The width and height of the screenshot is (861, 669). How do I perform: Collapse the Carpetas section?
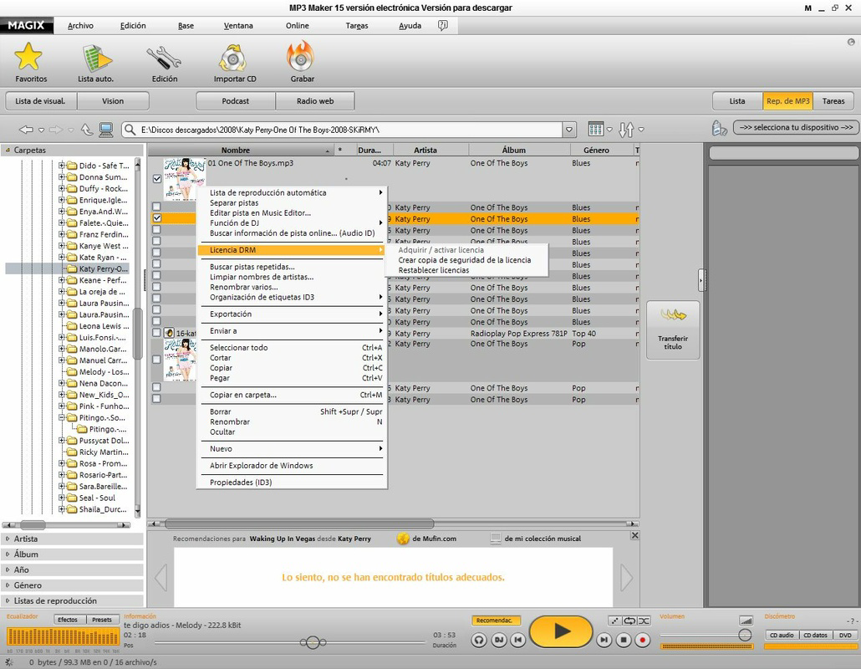(x=73, y=150)
